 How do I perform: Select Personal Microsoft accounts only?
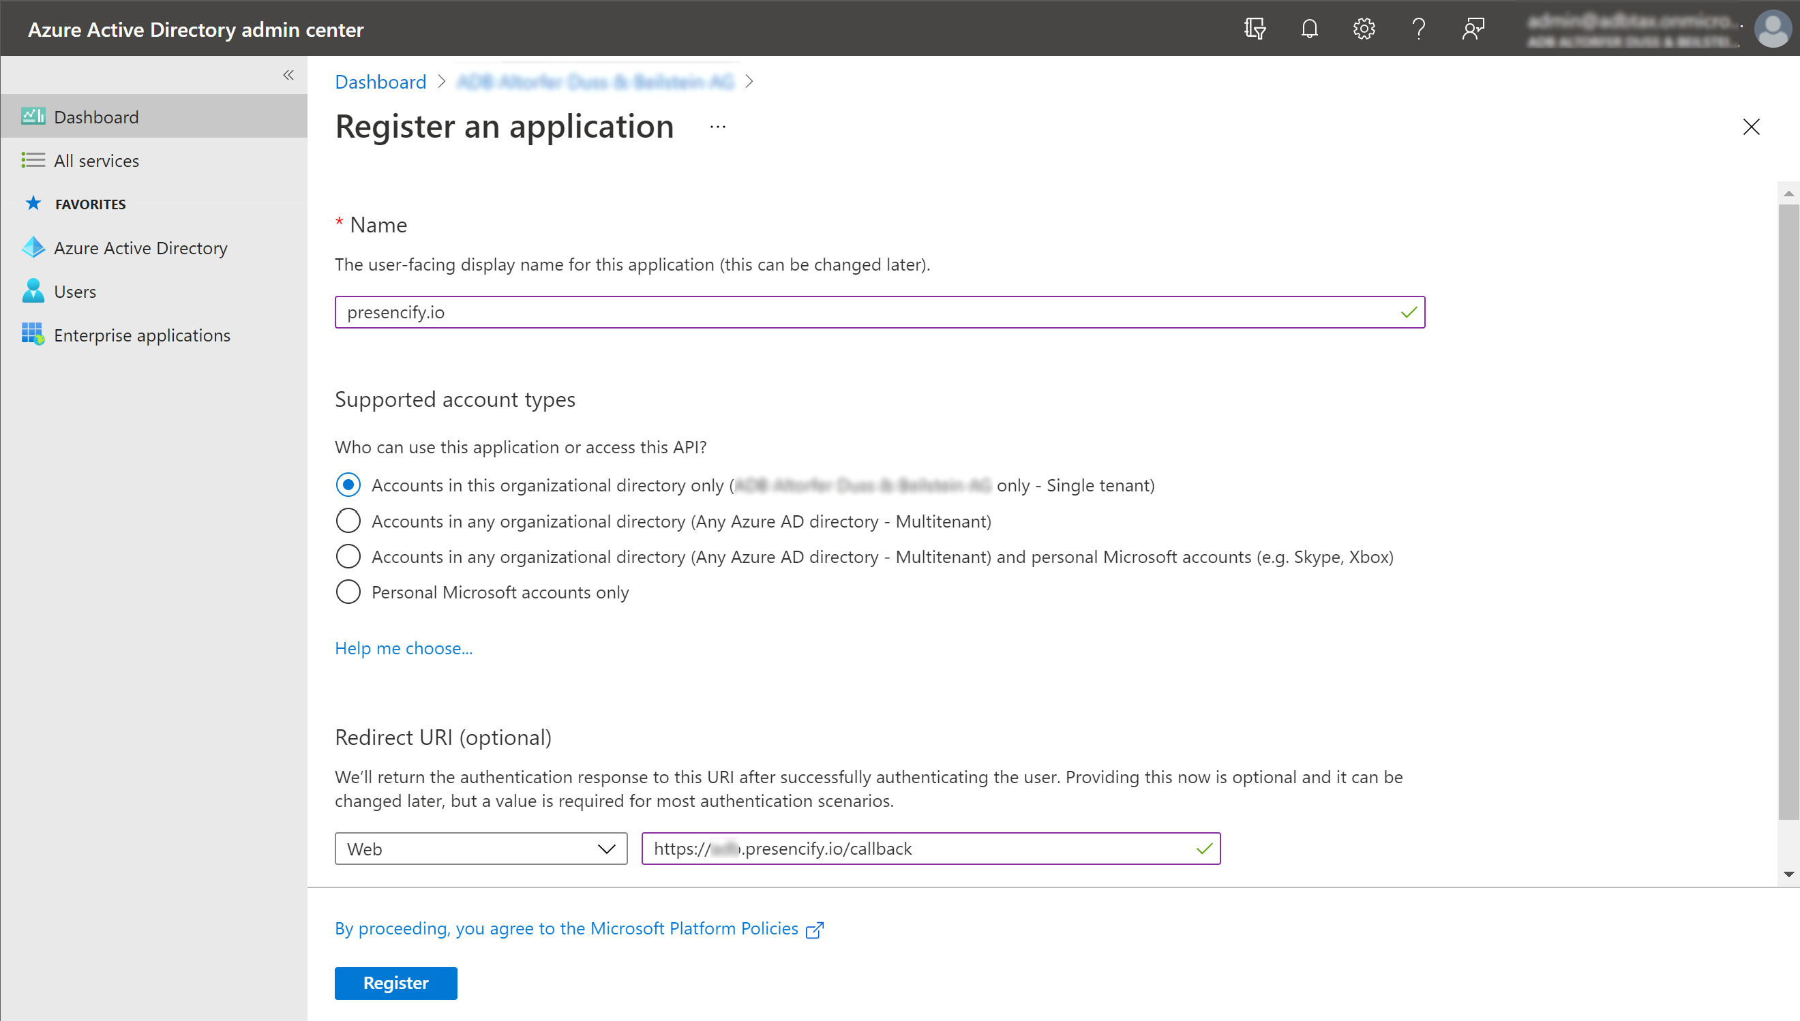[x=348, y=592]
